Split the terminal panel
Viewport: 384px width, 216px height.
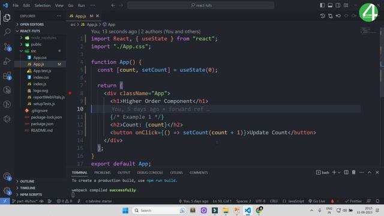(x=346, y=172)
